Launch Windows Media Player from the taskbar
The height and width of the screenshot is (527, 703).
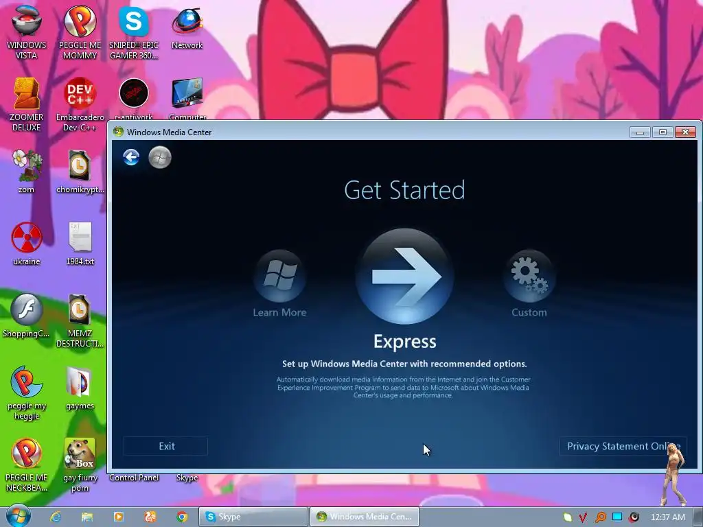(x=119, y=517)
